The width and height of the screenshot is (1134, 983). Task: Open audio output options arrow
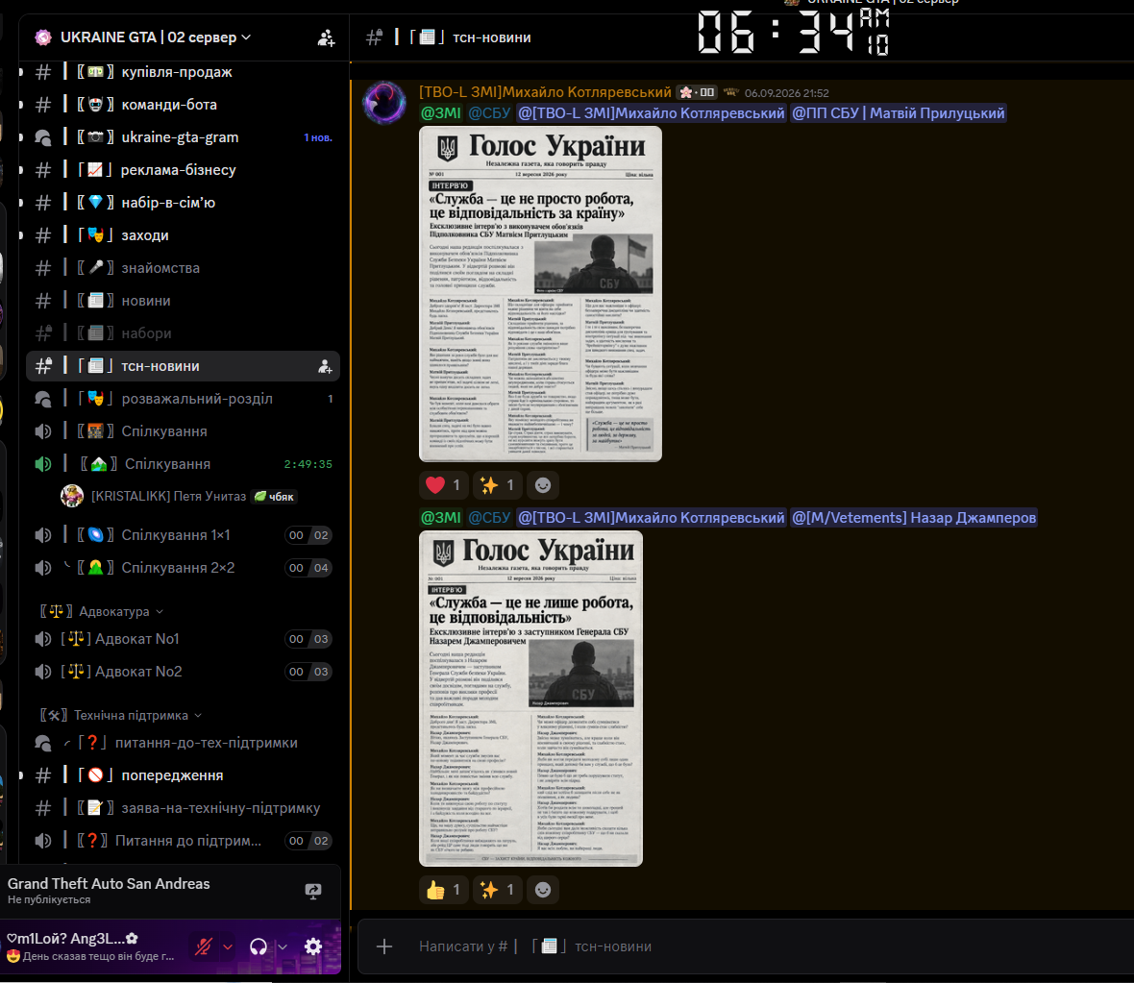pyautogui.click(x=283, y=946)
